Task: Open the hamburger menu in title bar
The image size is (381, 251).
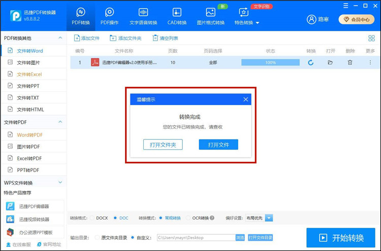Action: 346,6
